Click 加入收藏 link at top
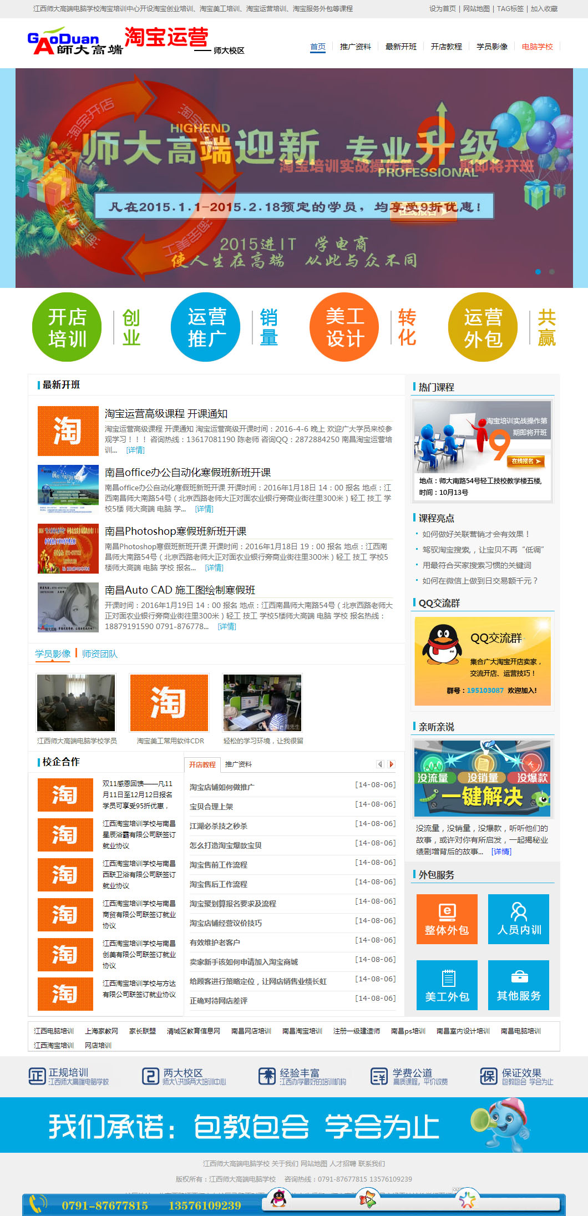Viewport: 588px width, 1216px height. 544,9
